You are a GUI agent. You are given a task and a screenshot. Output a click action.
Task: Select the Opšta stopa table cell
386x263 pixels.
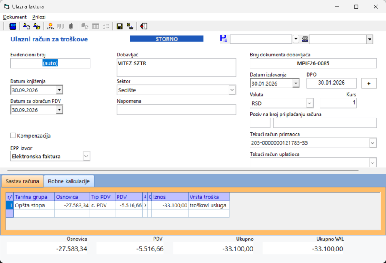point(34,205)
